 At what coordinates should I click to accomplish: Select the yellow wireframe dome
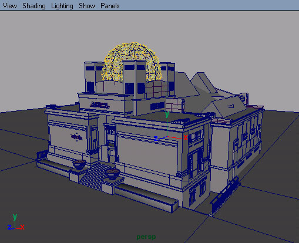pyautogui.click(x=132, y=62)
